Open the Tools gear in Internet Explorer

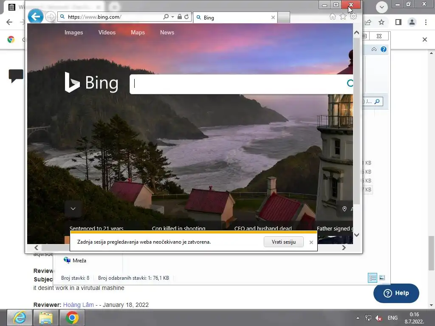tap(353, 17)
